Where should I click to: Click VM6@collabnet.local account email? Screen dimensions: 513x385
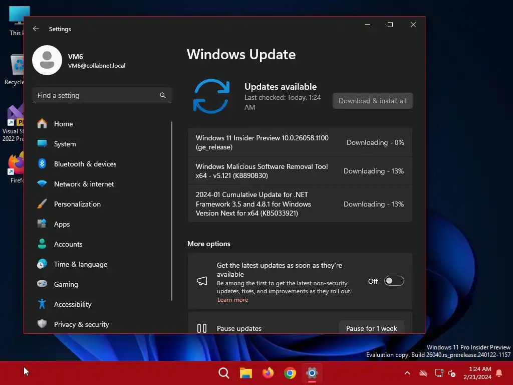(x=97, y=66)
